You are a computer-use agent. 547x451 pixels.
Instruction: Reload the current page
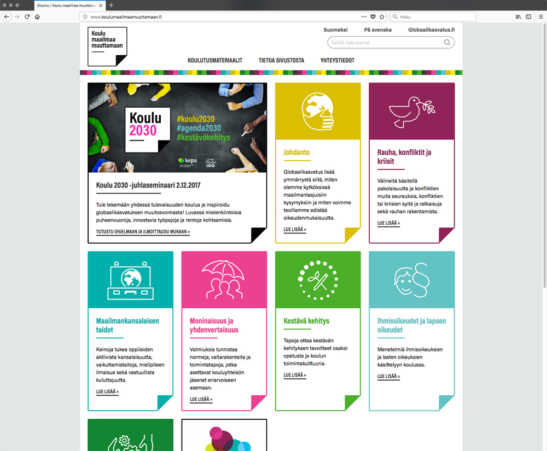coord(27,17)
